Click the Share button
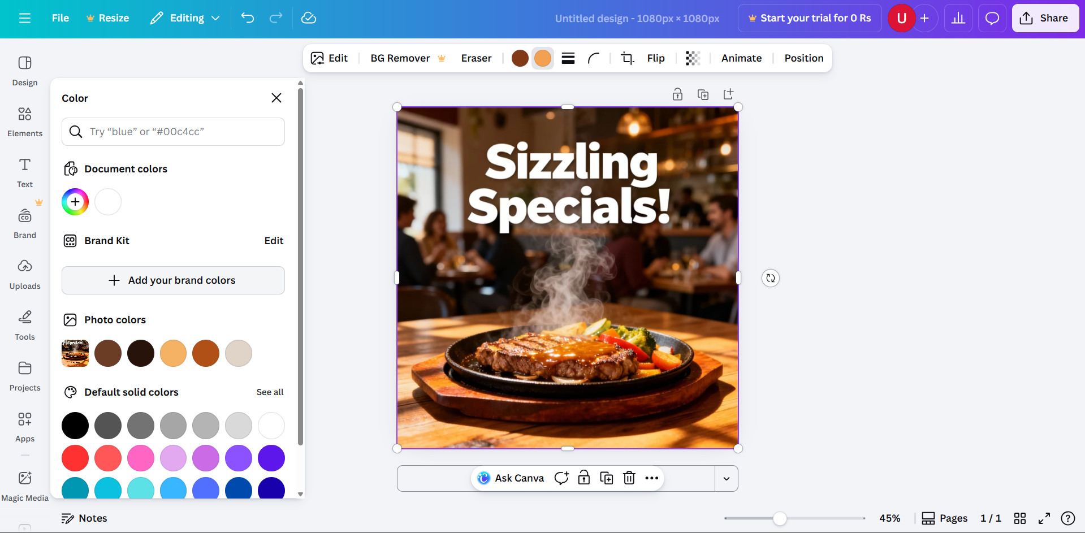 pyautogui.click(x=1045, y=18)
